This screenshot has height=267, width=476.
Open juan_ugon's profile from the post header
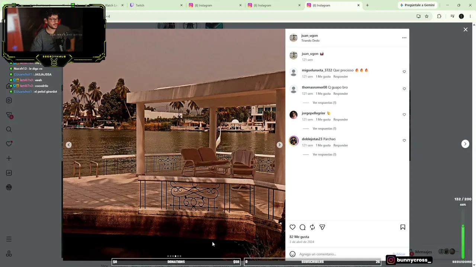point(309,36)
